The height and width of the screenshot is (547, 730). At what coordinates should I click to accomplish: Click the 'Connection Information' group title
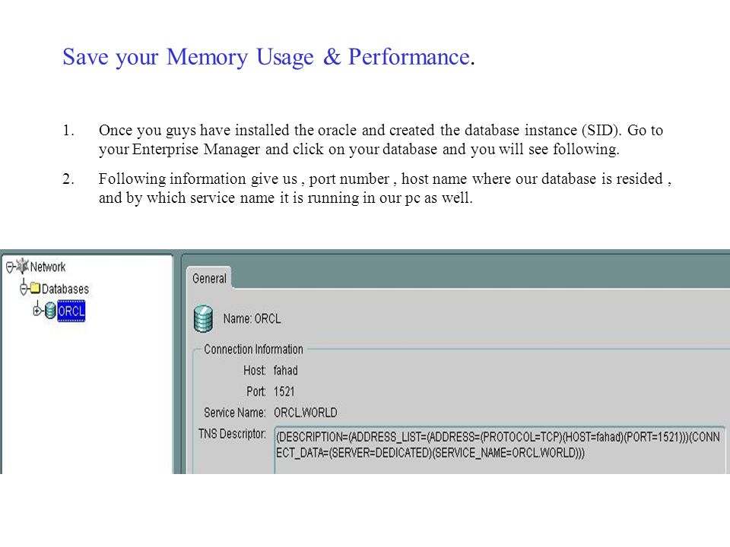coord(253,349)
